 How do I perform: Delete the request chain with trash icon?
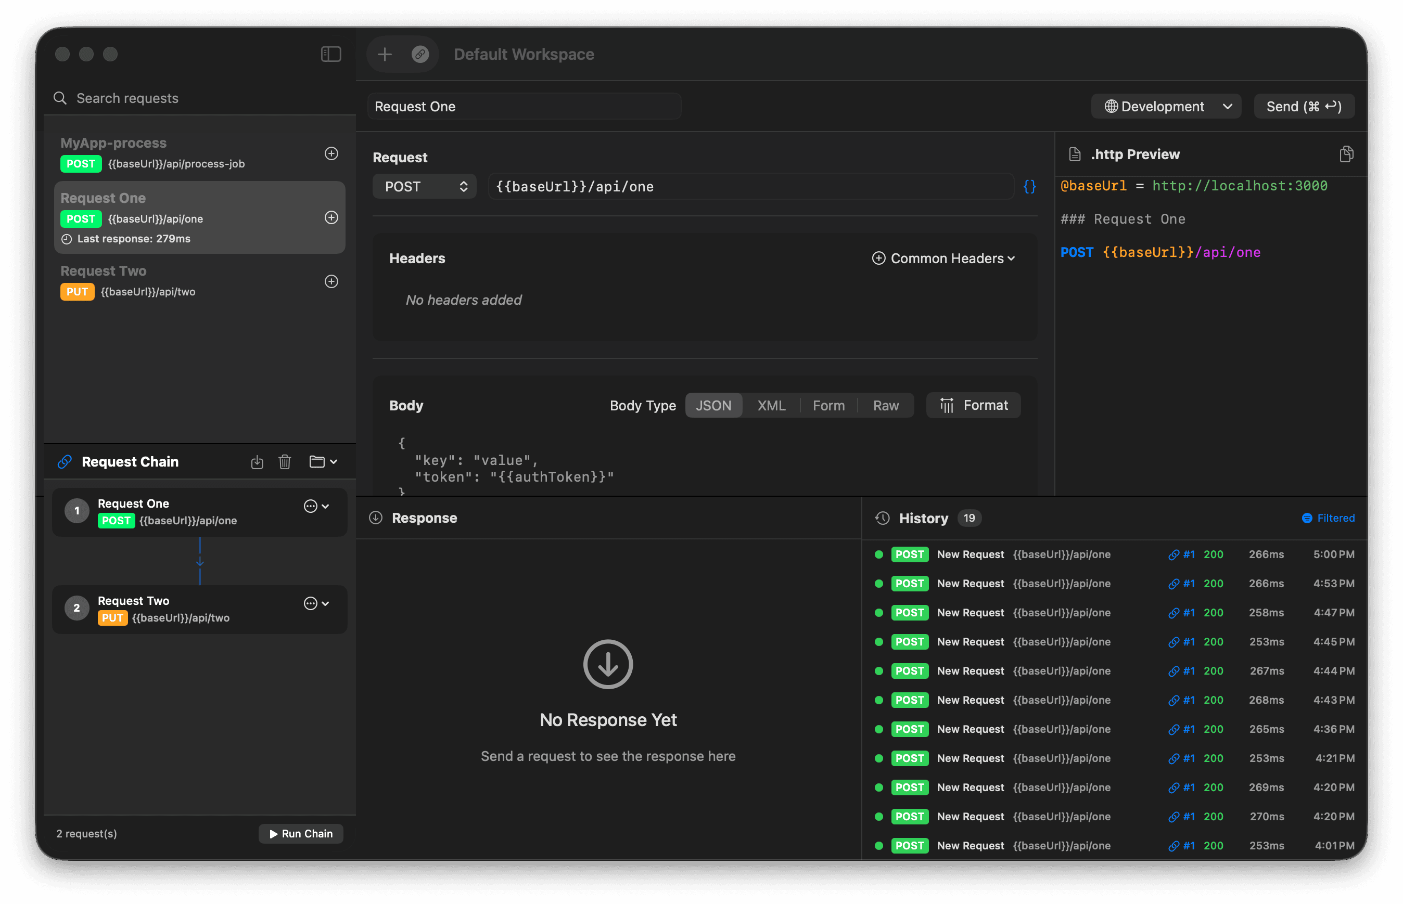[285, 462]
